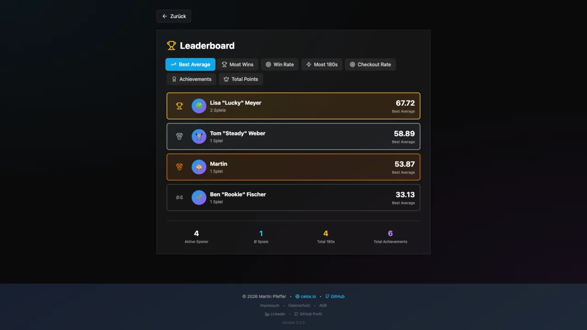Switch to the Most Wins tab
587x330 pixels.
pyautogui.click(x=238, y=65)
